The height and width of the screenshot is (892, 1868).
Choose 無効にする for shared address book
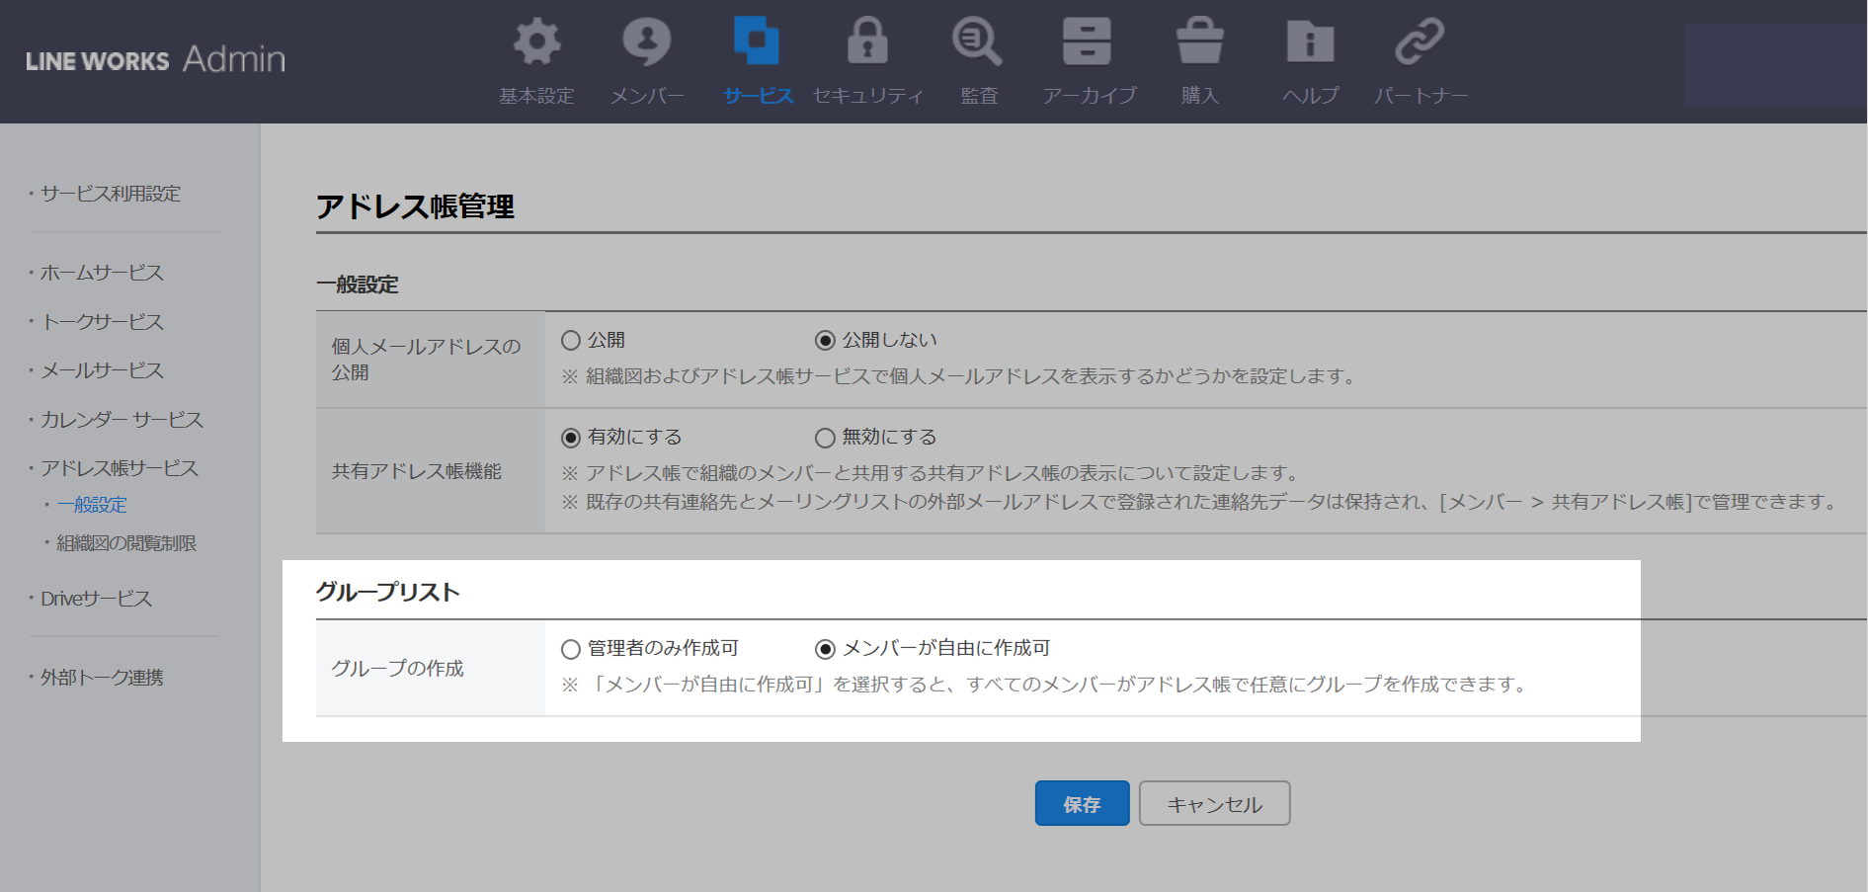click(x=825, y=438)
